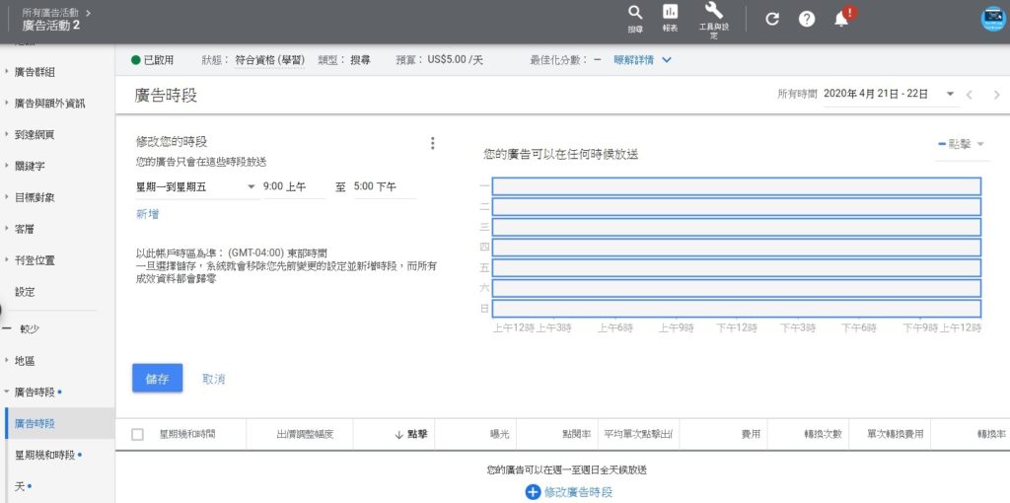Open three-dot menu beside 修改您的時段

coord(432,143)
